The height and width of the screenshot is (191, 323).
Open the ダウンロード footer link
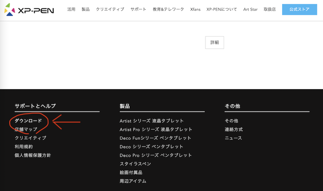[x=28, y=121]
